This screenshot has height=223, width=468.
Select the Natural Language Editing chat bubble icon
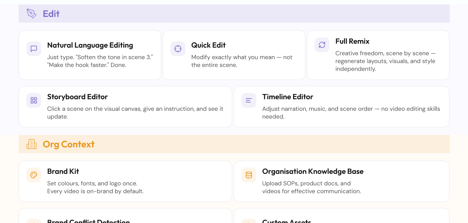(34, 49)
